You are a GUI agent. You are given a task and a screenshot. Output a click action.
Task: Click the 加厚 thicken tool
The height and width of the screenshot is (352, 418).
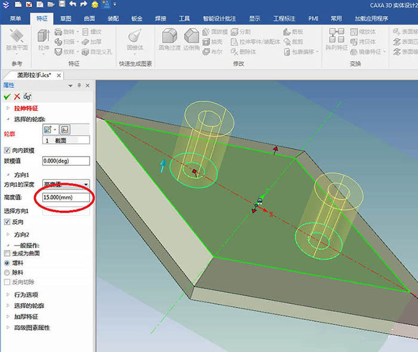92,42
